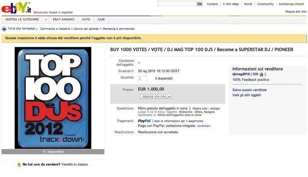The height and width of the screenshot is (177, 308).
Task: Select the Auto tab
Action: click(86, 20)
